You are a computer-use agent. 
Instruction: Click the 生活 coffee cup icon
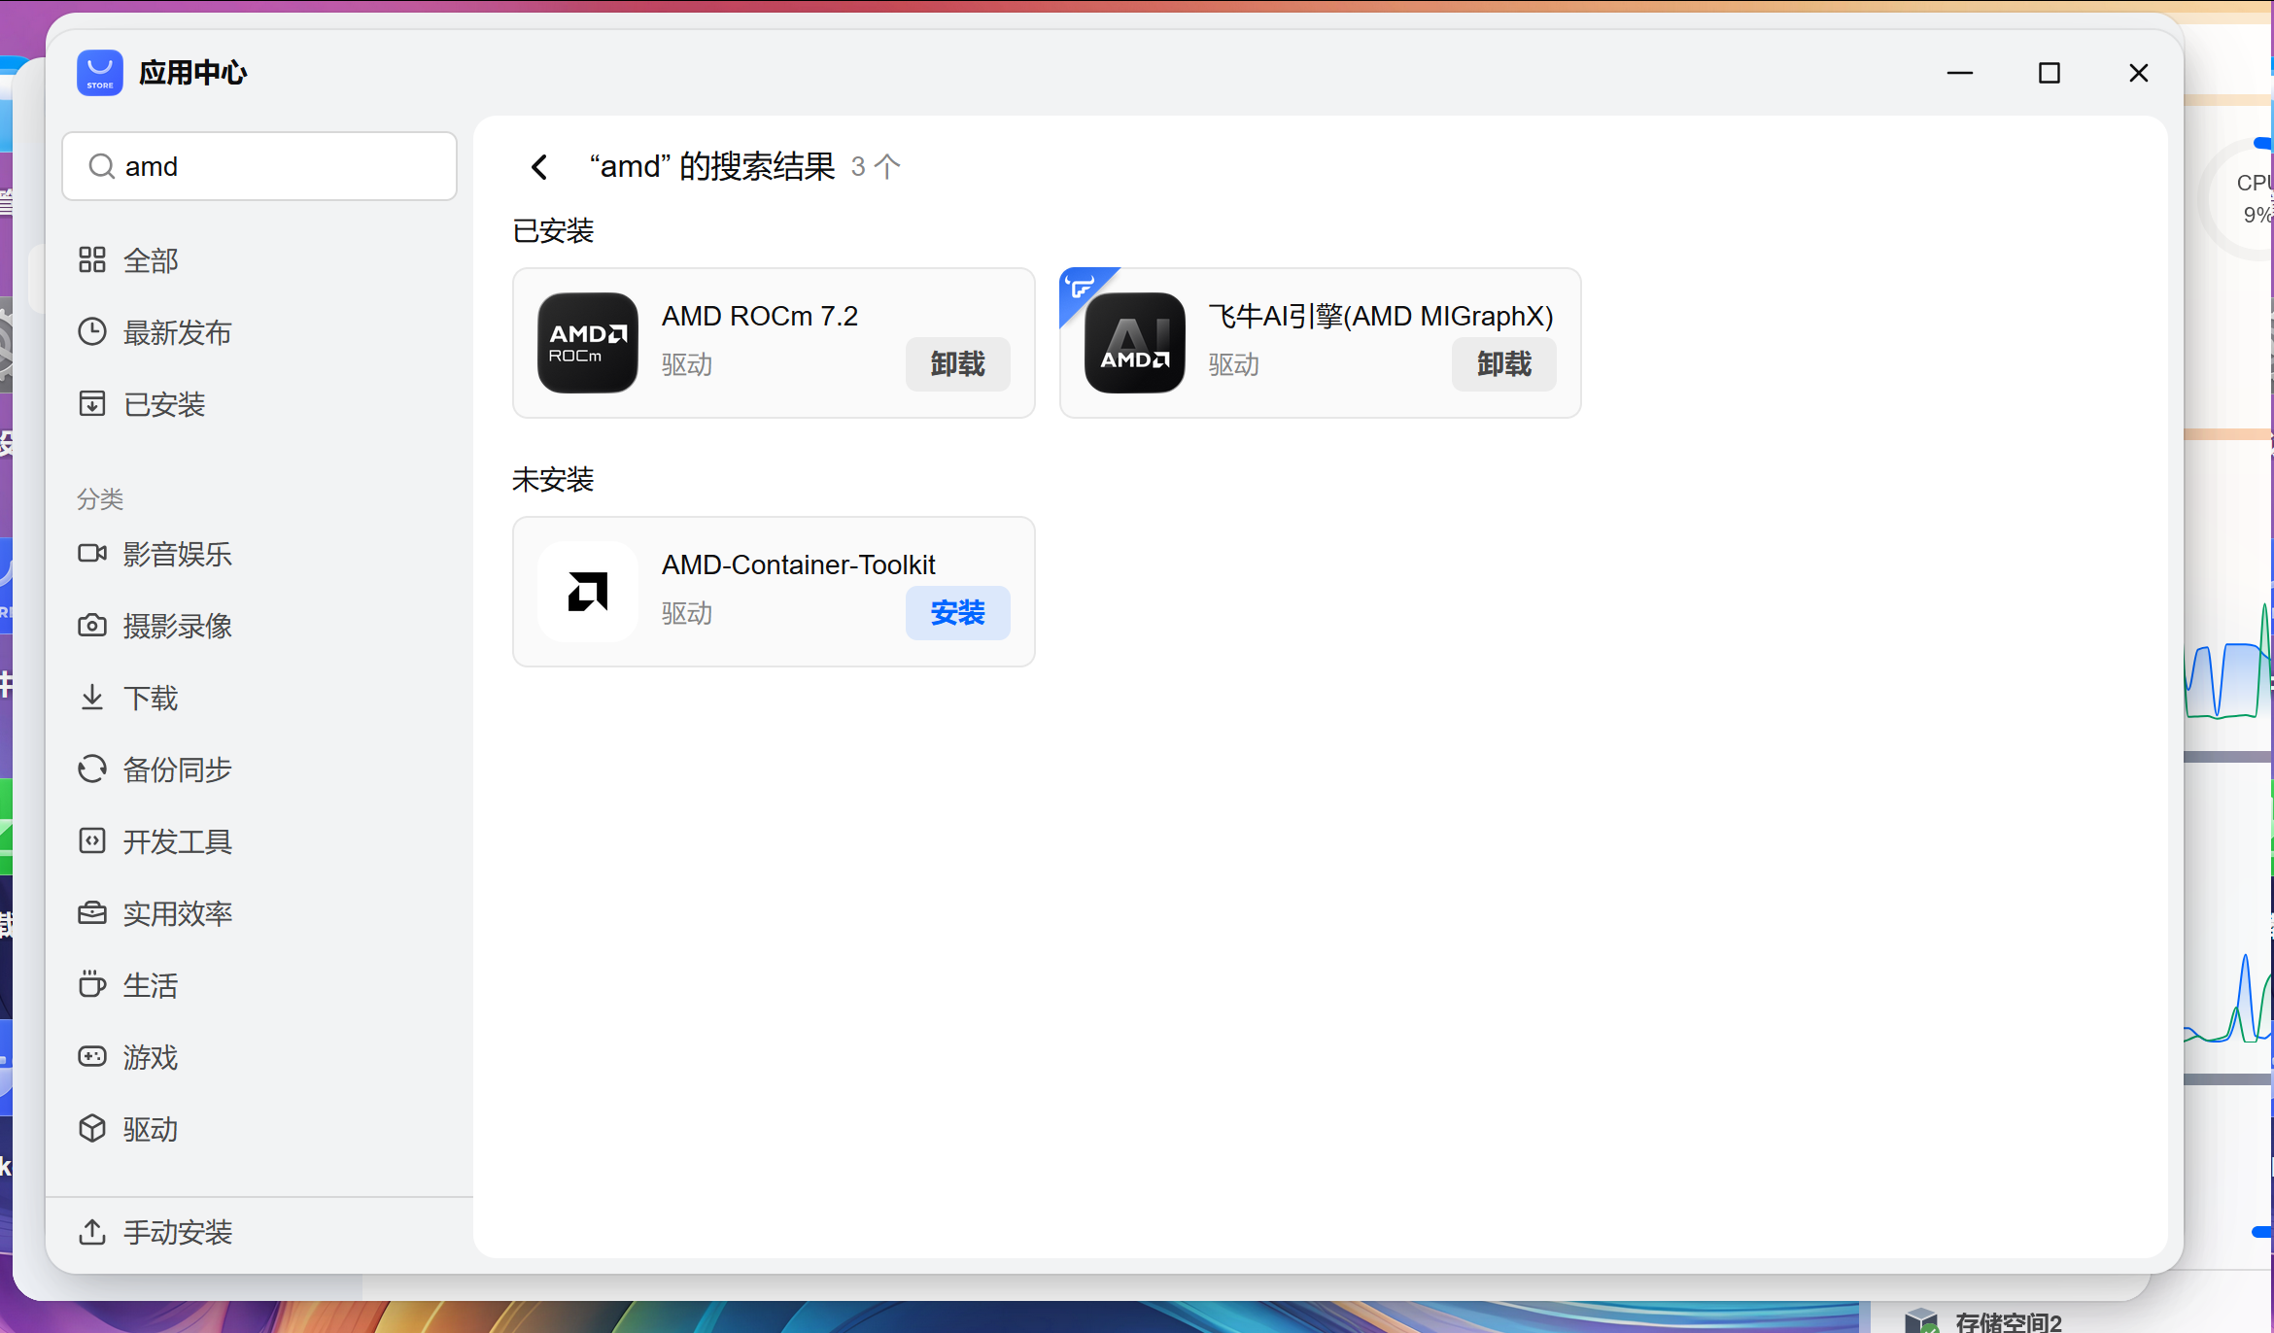click(x=92, y=985)
